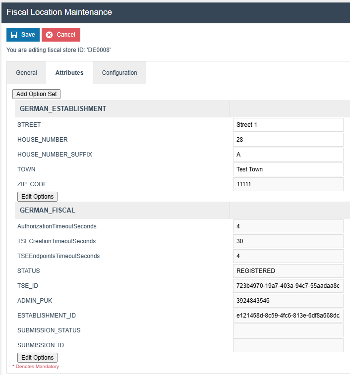Click the HOUSE_NUMBER field containing 28

tap(288, 140)
